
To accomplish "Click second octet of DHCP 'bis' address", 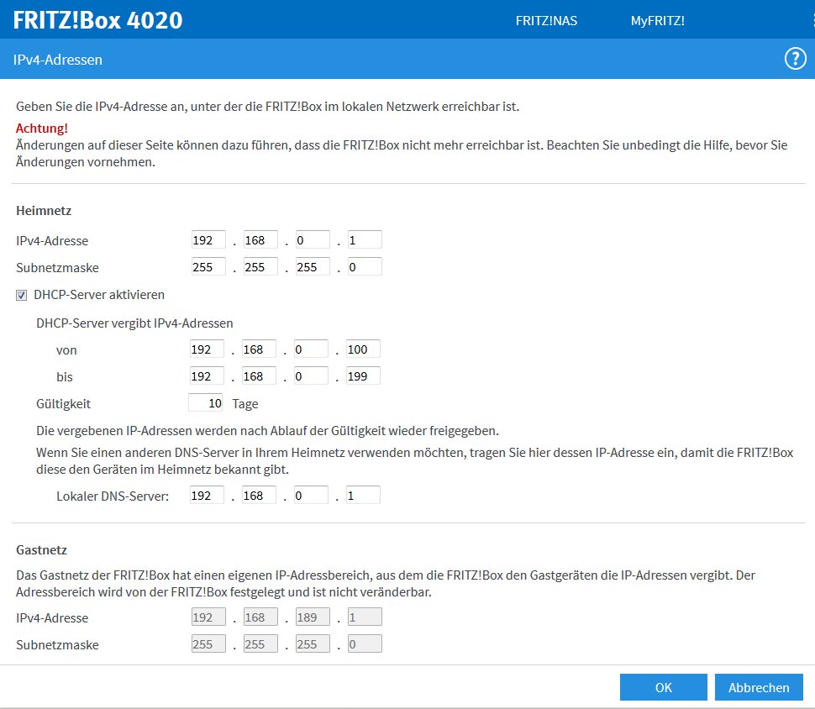I will 259,376.
